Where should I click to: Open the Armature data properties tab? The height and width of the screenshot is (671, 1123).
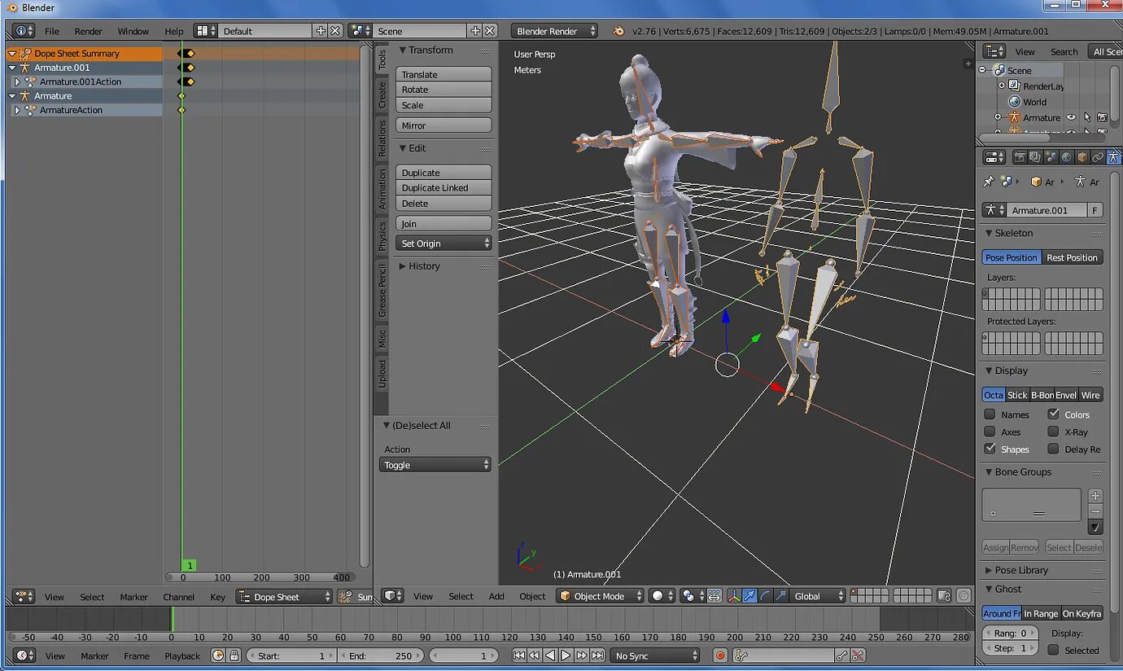pos(1113,157)
